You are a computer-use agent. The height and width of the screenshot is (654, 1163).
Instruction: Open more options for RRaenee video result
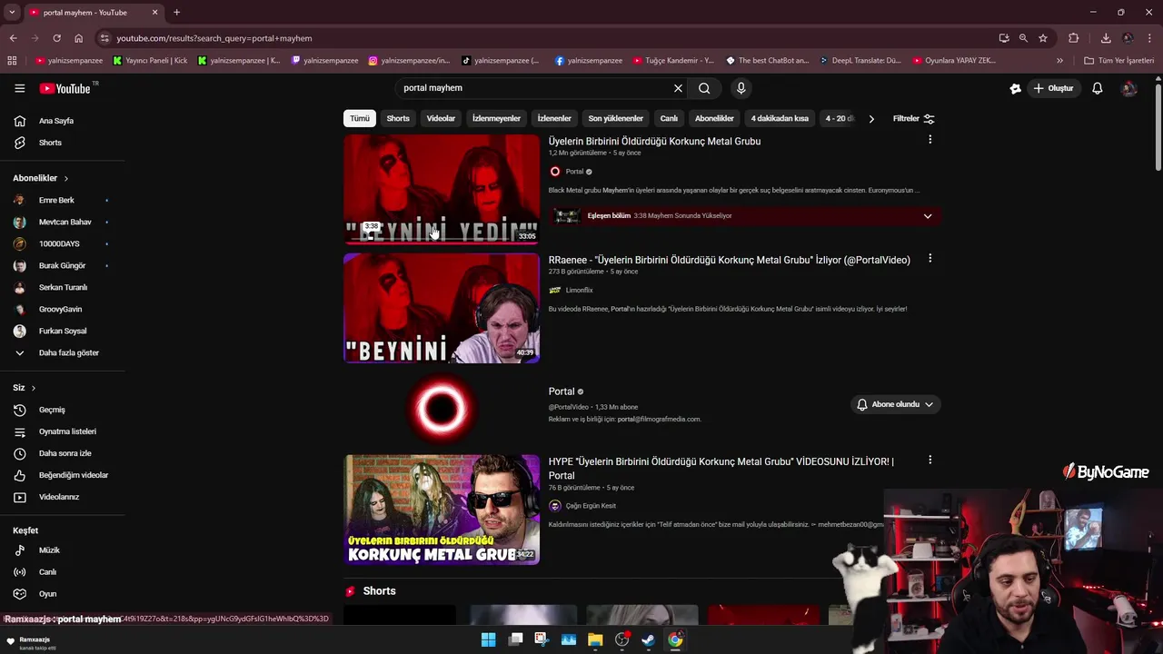point(929,259)
